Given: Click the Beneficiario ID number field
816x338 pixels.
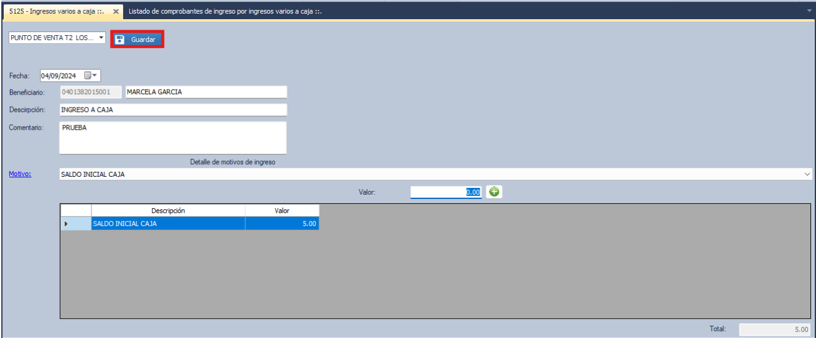Looking at the screenshot, I should (90, 92).
